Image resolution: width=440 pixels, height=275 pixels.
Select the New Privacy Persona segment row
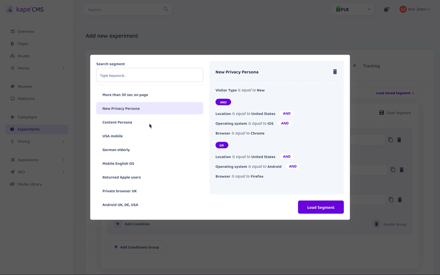pos(149,108)
